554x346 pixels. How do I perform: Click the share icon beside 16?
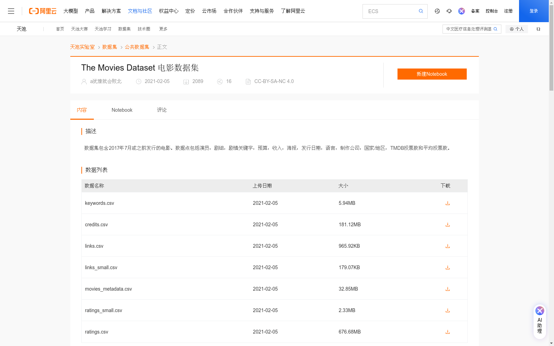pyautogui.click(x=220, y=82)
